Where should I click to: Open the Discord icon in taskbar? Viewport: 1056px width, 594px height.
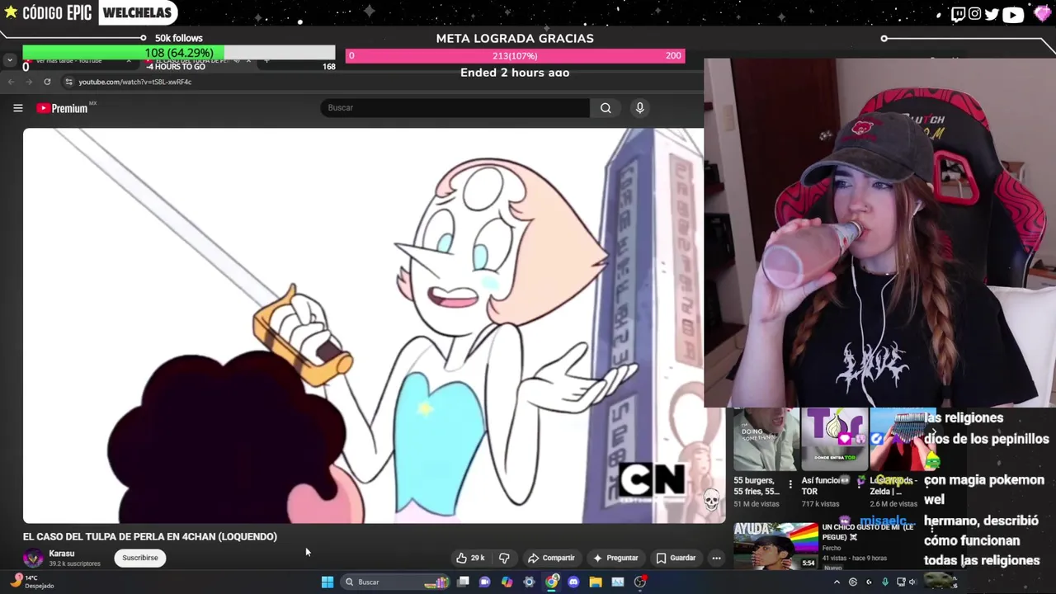(x=573, y=582)
